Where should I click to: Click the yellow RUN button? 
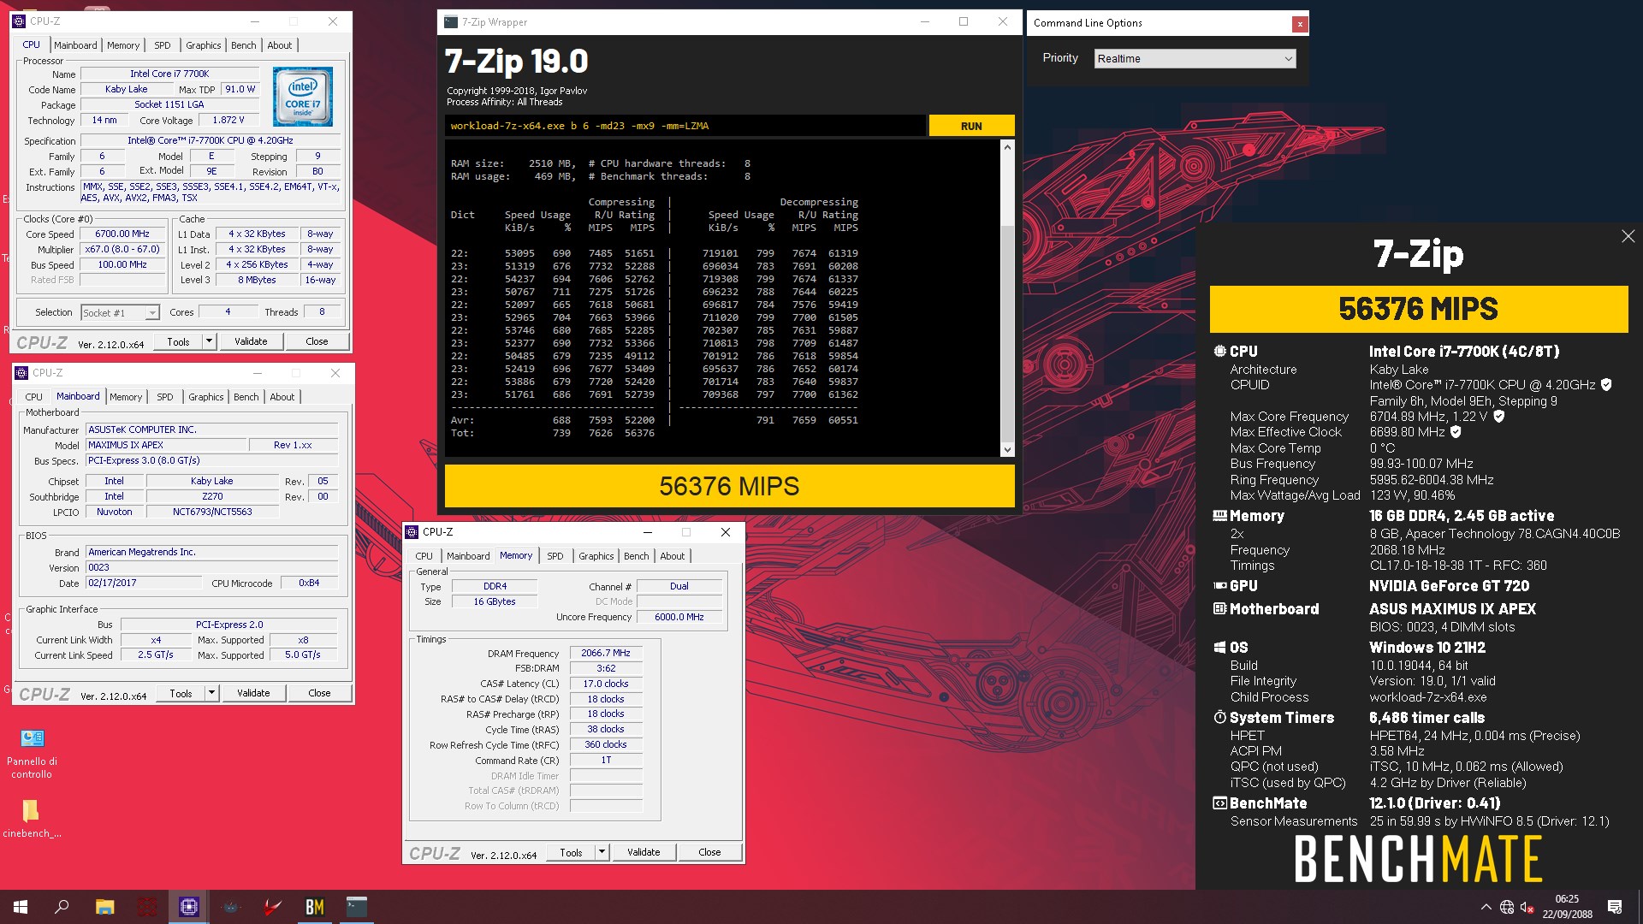[x=971, y=126]
